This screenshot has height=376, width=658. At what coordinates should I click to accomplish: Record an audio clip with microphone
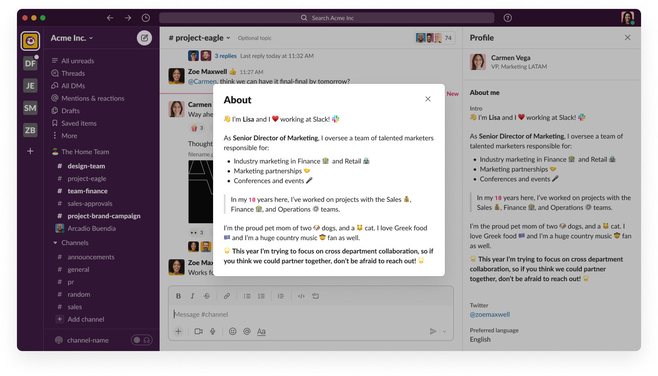pyautogui.click(x=213, y=331)
